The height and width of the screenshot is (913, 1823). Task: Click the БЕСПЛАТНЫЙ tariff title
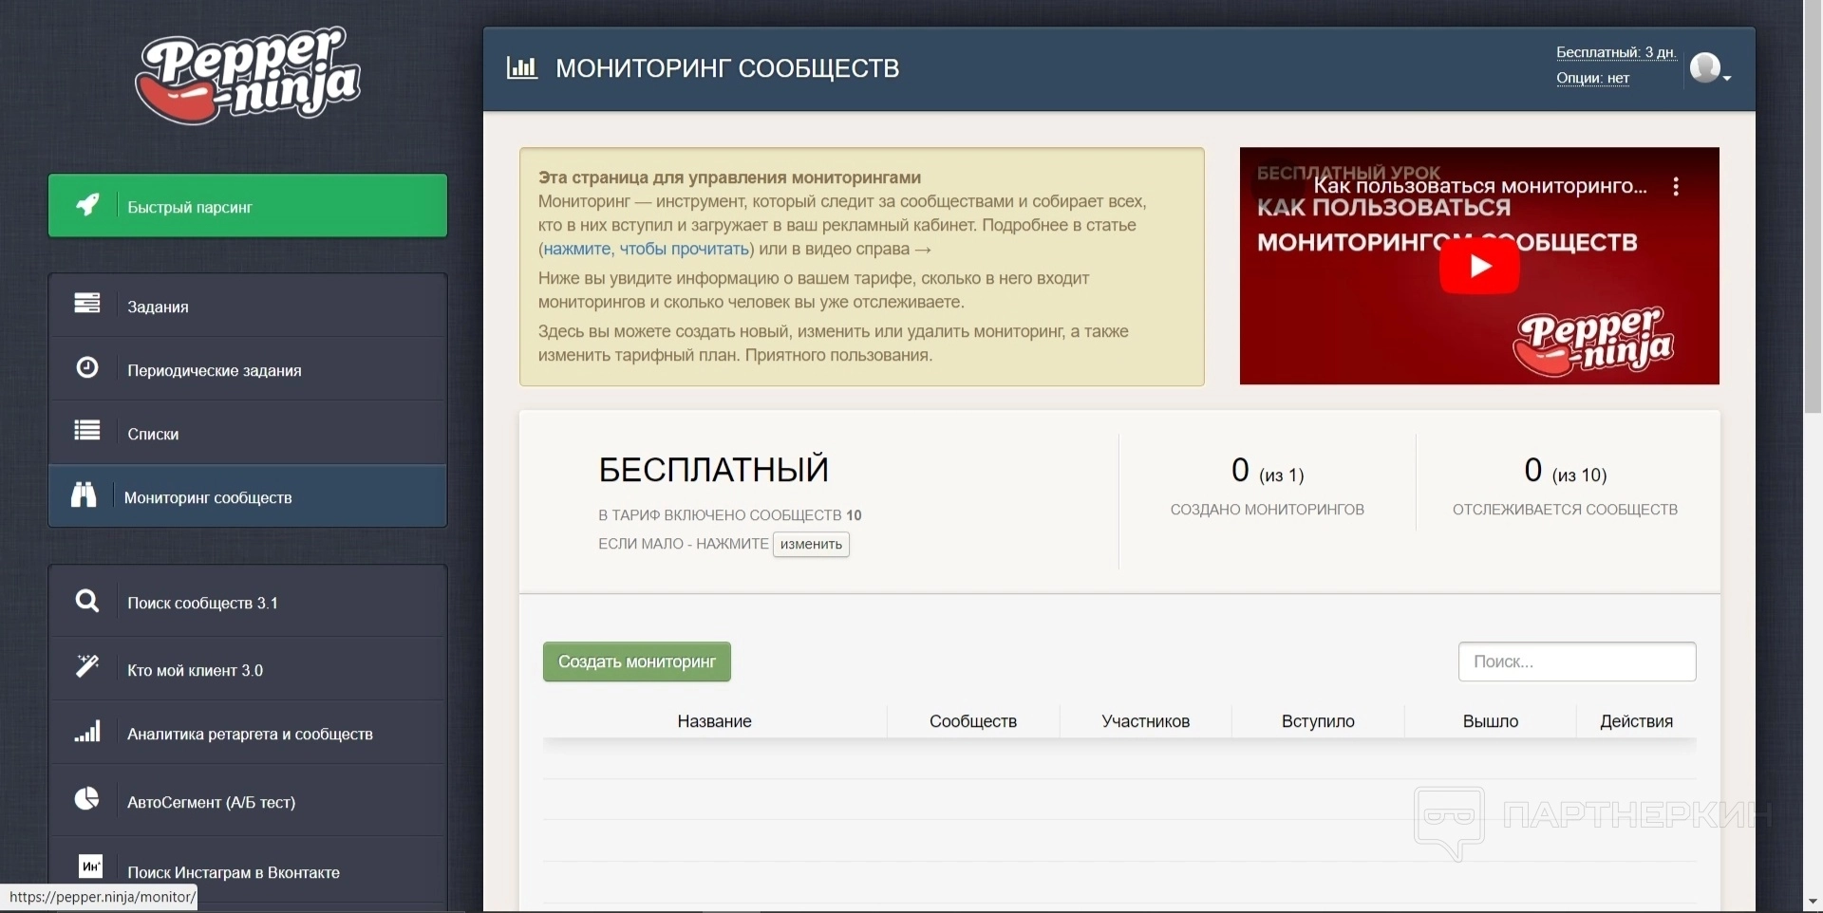pyautogui.click(x=713, y=469)
